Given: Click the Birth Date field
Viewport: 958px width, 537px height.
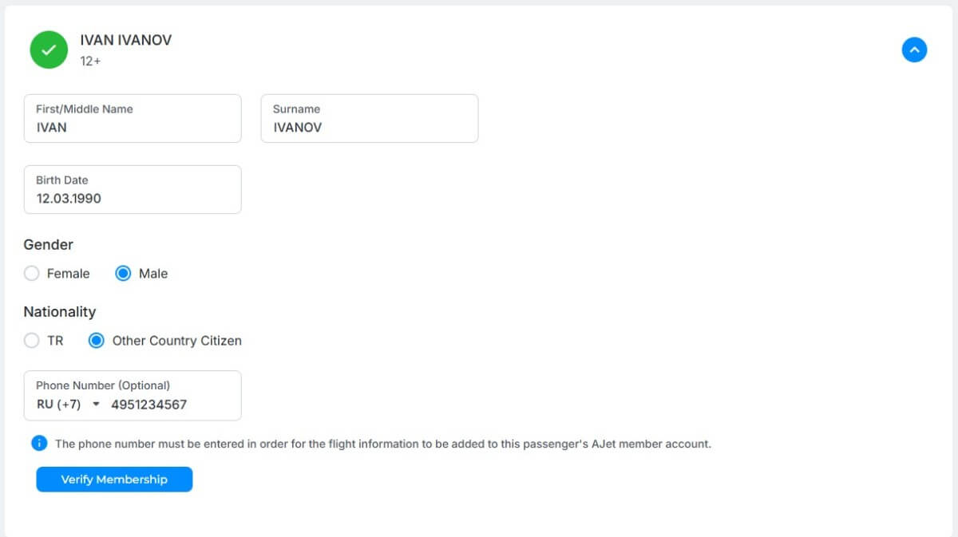Looking at the screenshot, I should [133, 189].
